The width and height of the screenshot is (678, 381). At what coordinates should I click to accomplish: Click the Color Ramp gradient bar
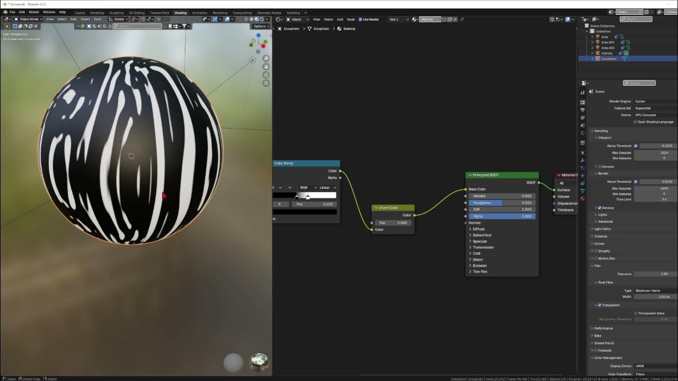(305, 195)
